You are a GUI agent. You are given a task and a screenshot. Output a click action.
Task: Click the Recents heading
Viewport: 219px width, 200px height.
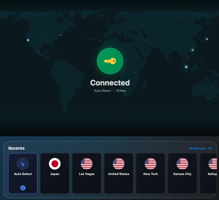[17, 148]
